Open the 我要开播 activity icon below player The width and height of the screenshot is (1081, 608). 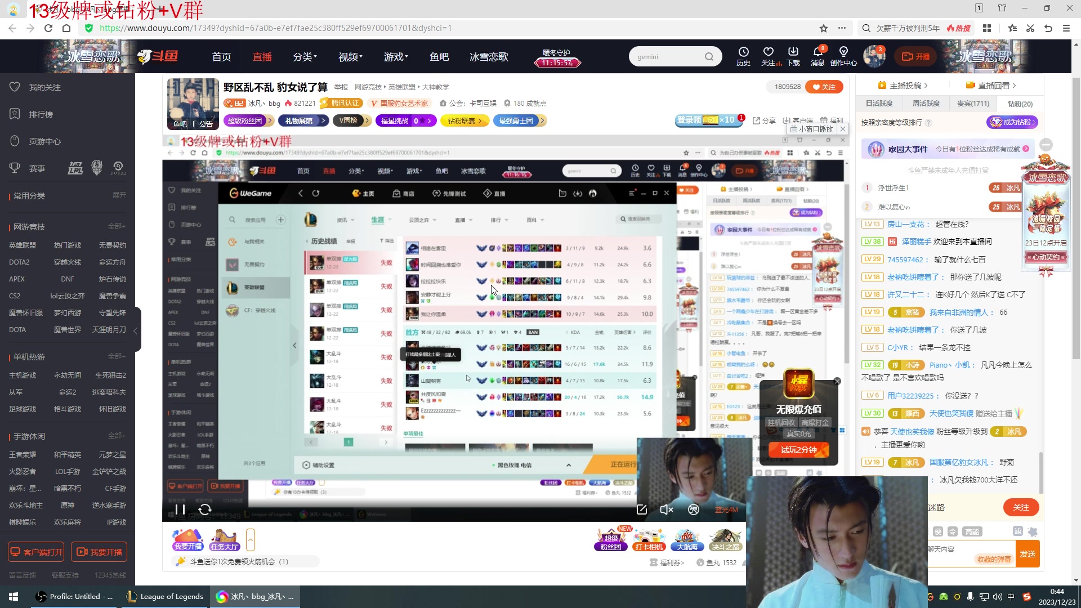[x=188, y=540]
